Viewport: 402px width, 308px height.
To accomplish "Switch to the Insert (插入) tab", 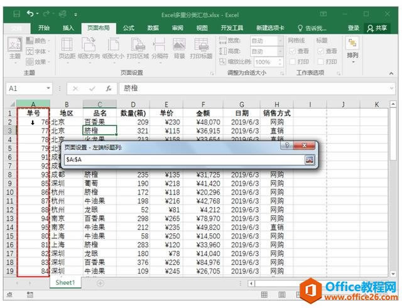I will (68, 28).
